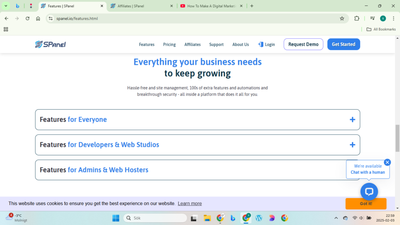
Task: Click plus icon on Developers & Web Studios row
Action: point(352,145)
